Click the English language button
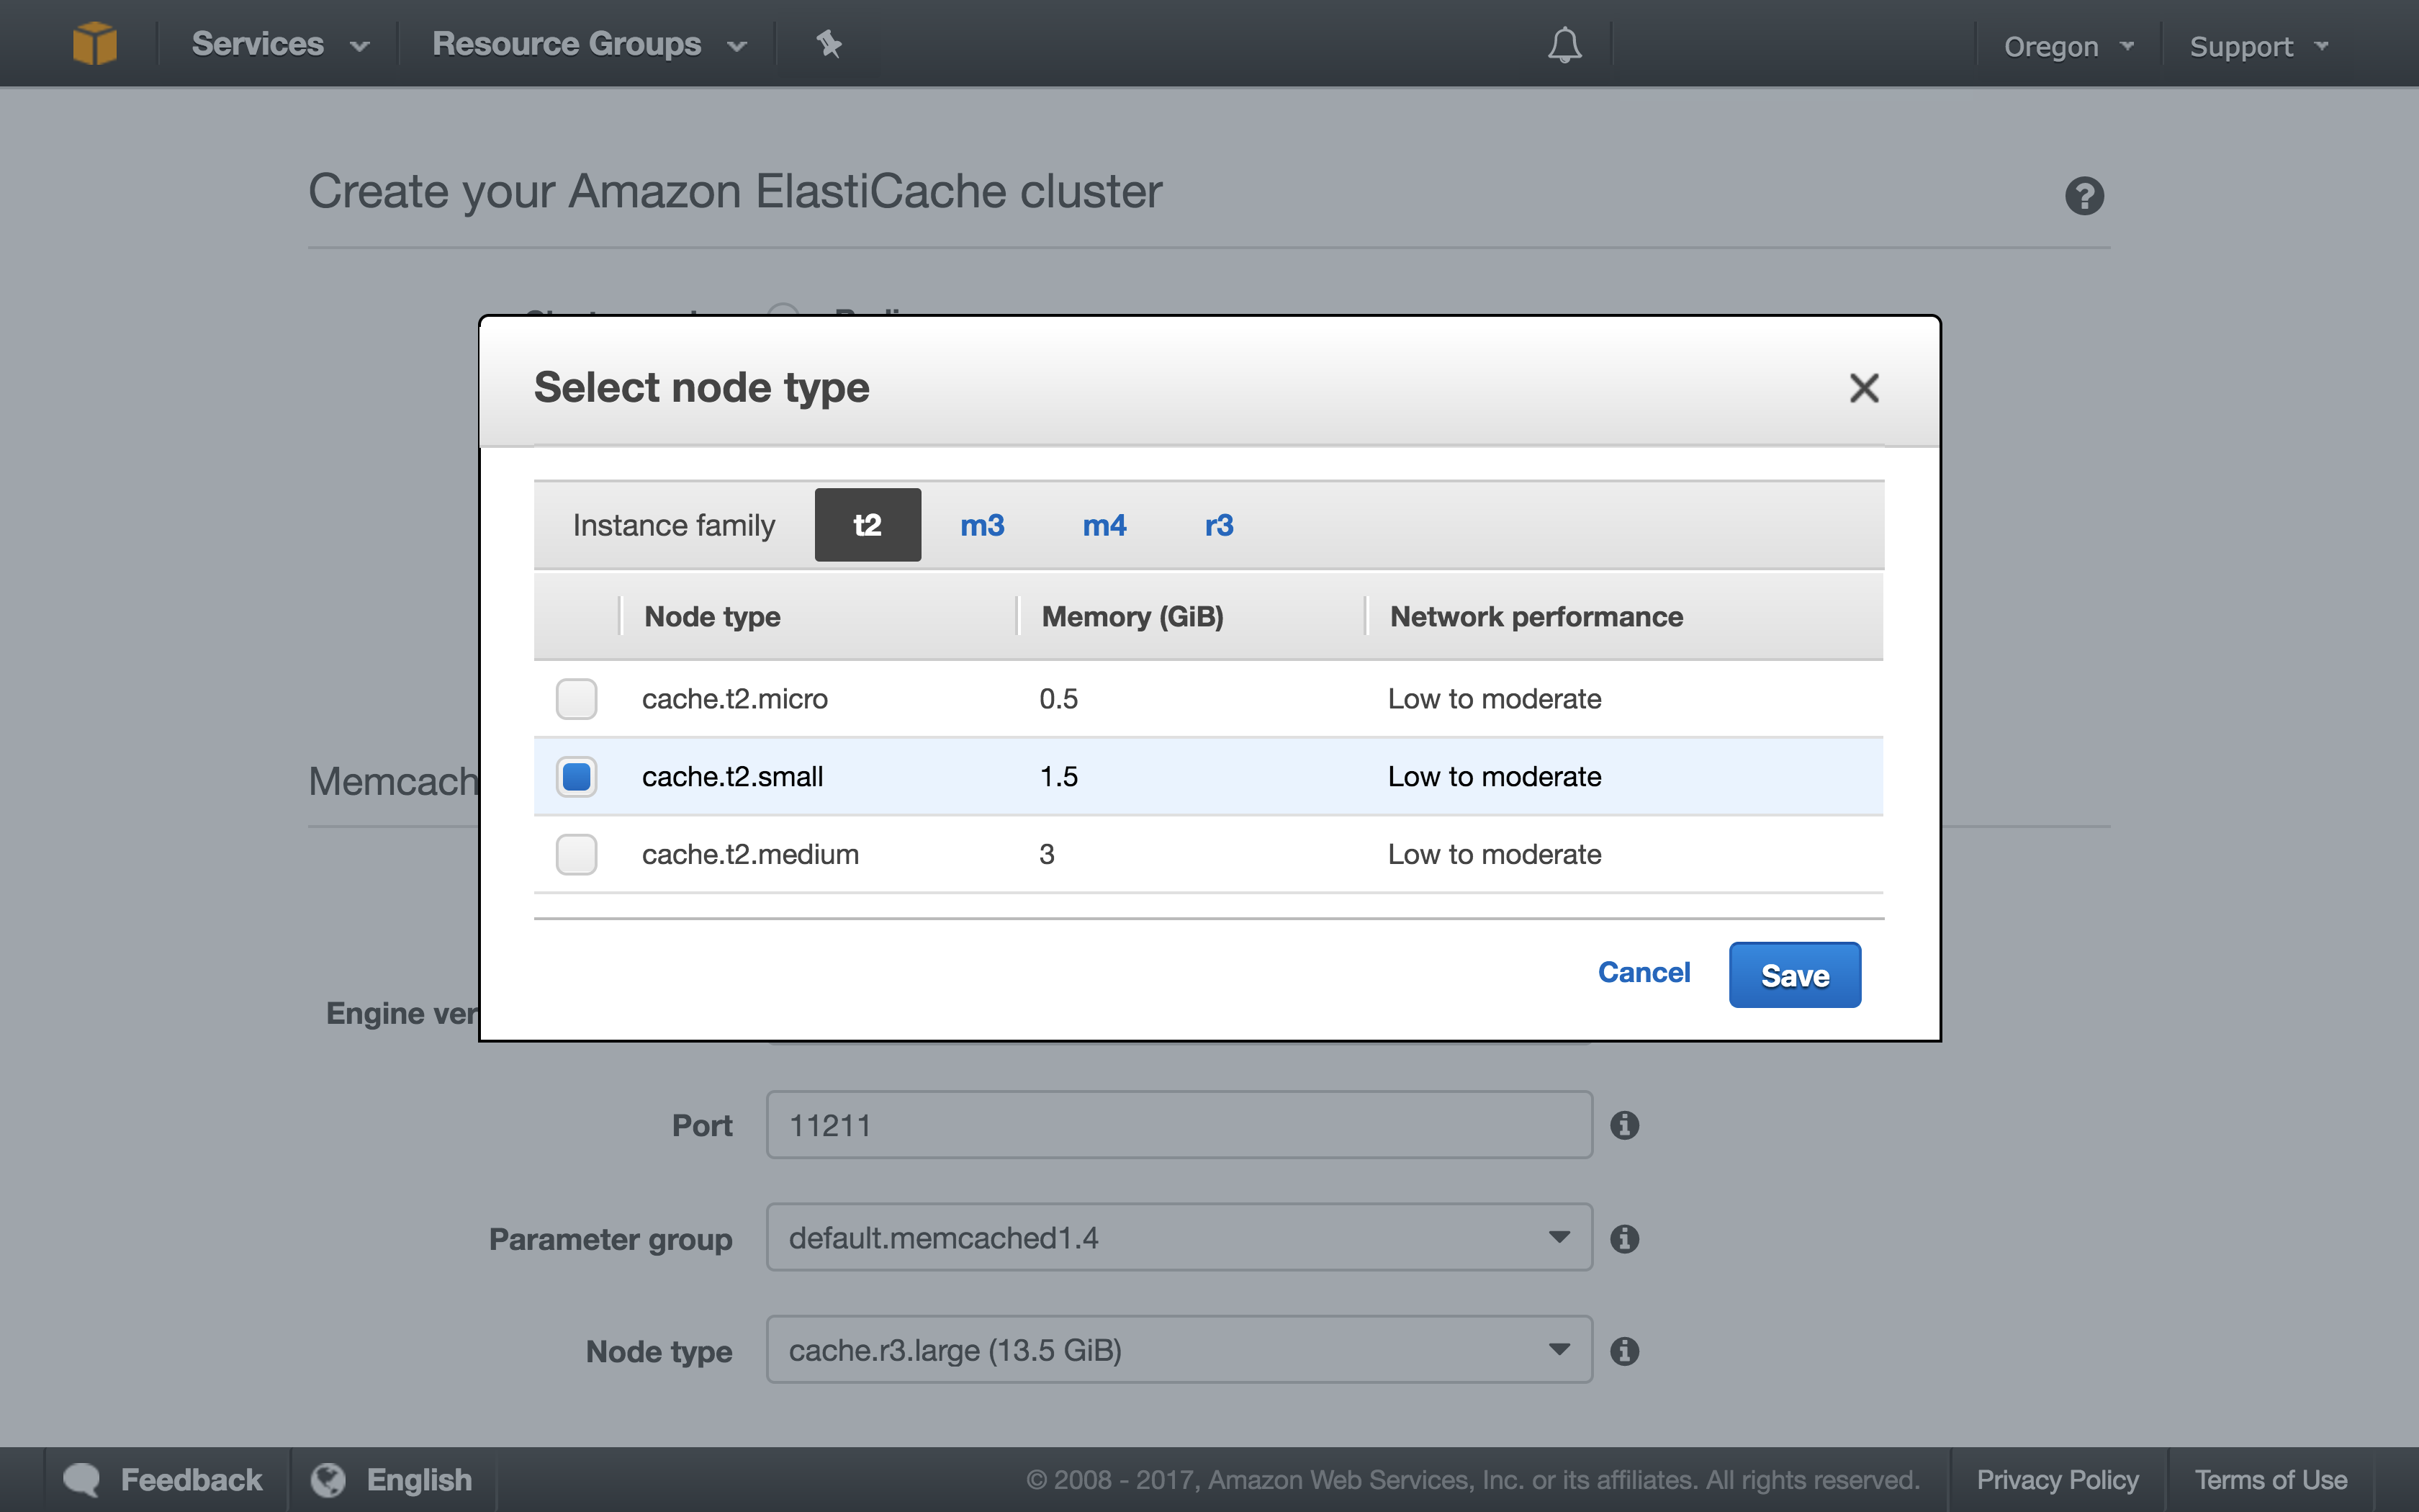 pyautogui.click(x=392, y=1480)
